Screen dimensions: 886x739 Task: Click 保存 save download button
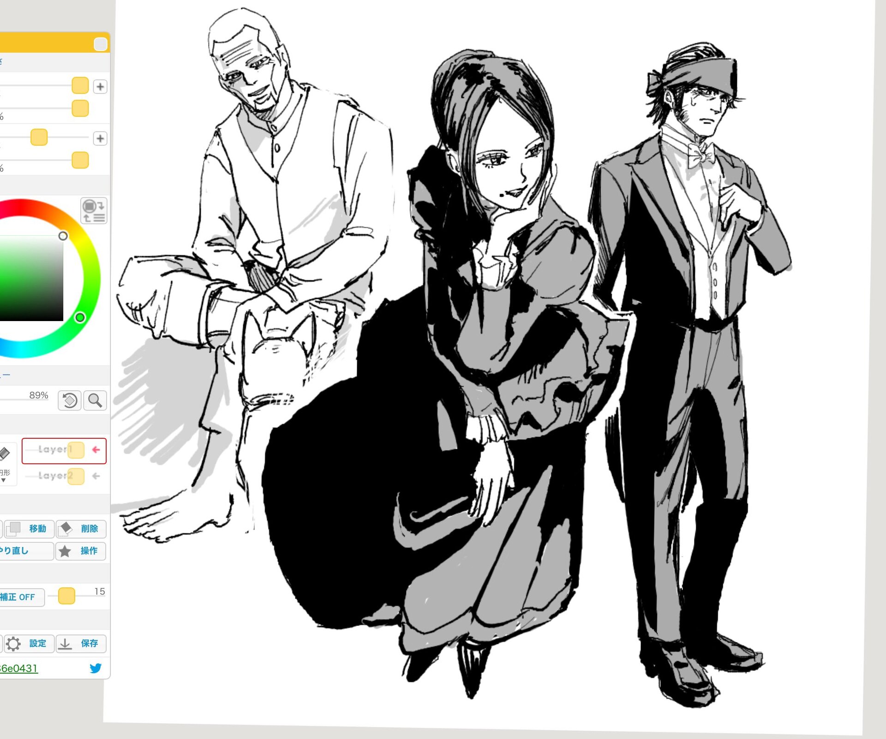point(81,644)
